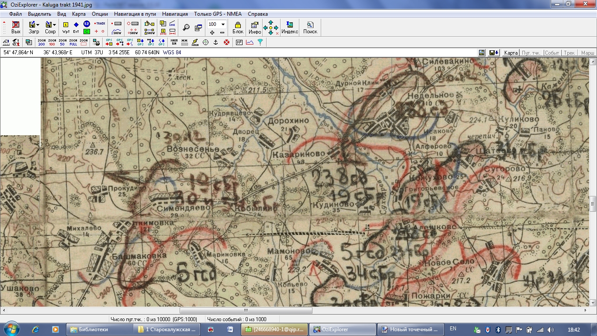Image resolution: width=597 pixels, height=336 pixels.
Task: Open the Сохр save dropdown arrow
Action: pyautogui.click(x=54, y=24)
